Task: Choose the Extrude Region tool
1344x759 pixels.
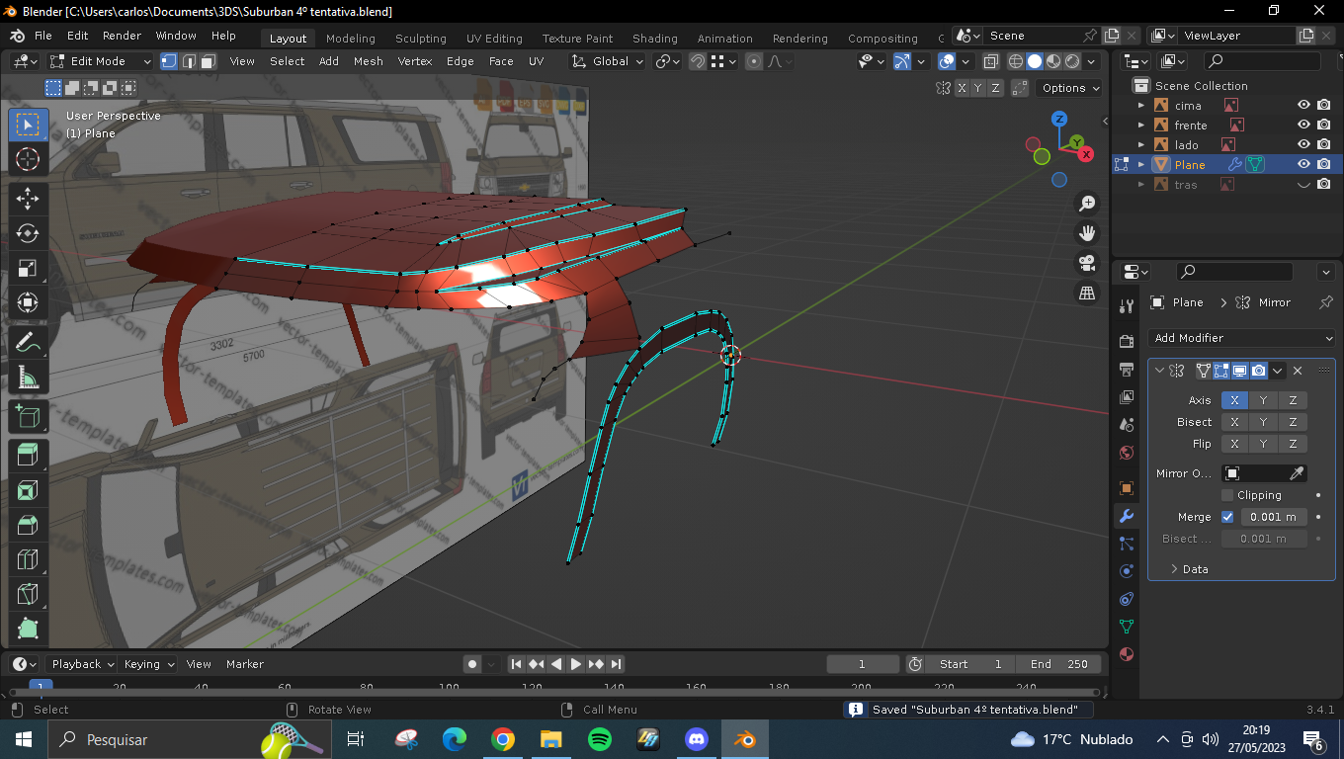Action: pos(28,455)
